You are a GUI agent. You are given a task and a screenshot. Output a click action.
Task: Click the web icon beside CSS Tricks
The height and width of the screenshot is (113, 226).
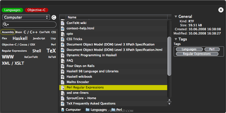(x=62, y=39)
